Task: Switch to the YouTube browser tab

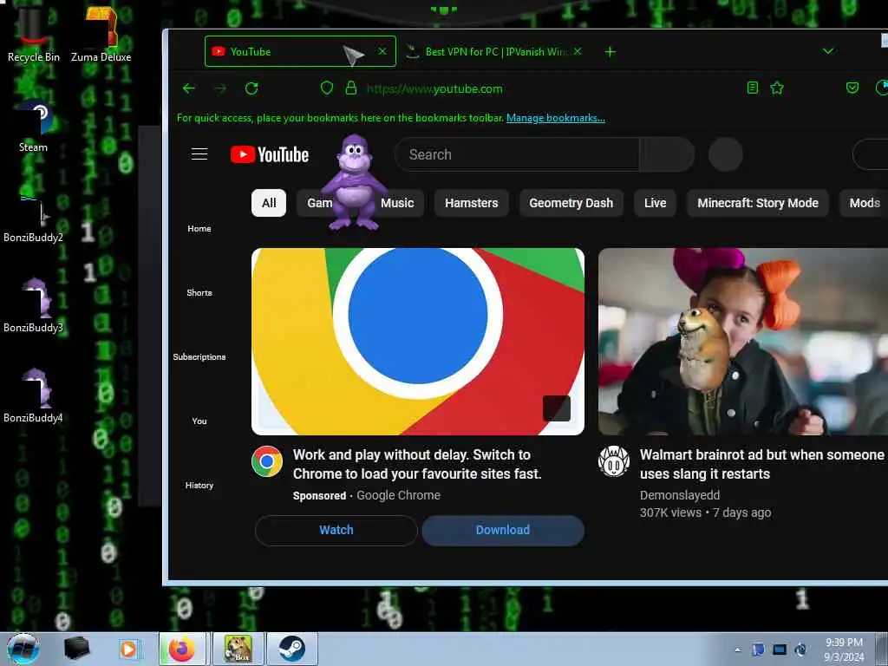Action: 300,51
